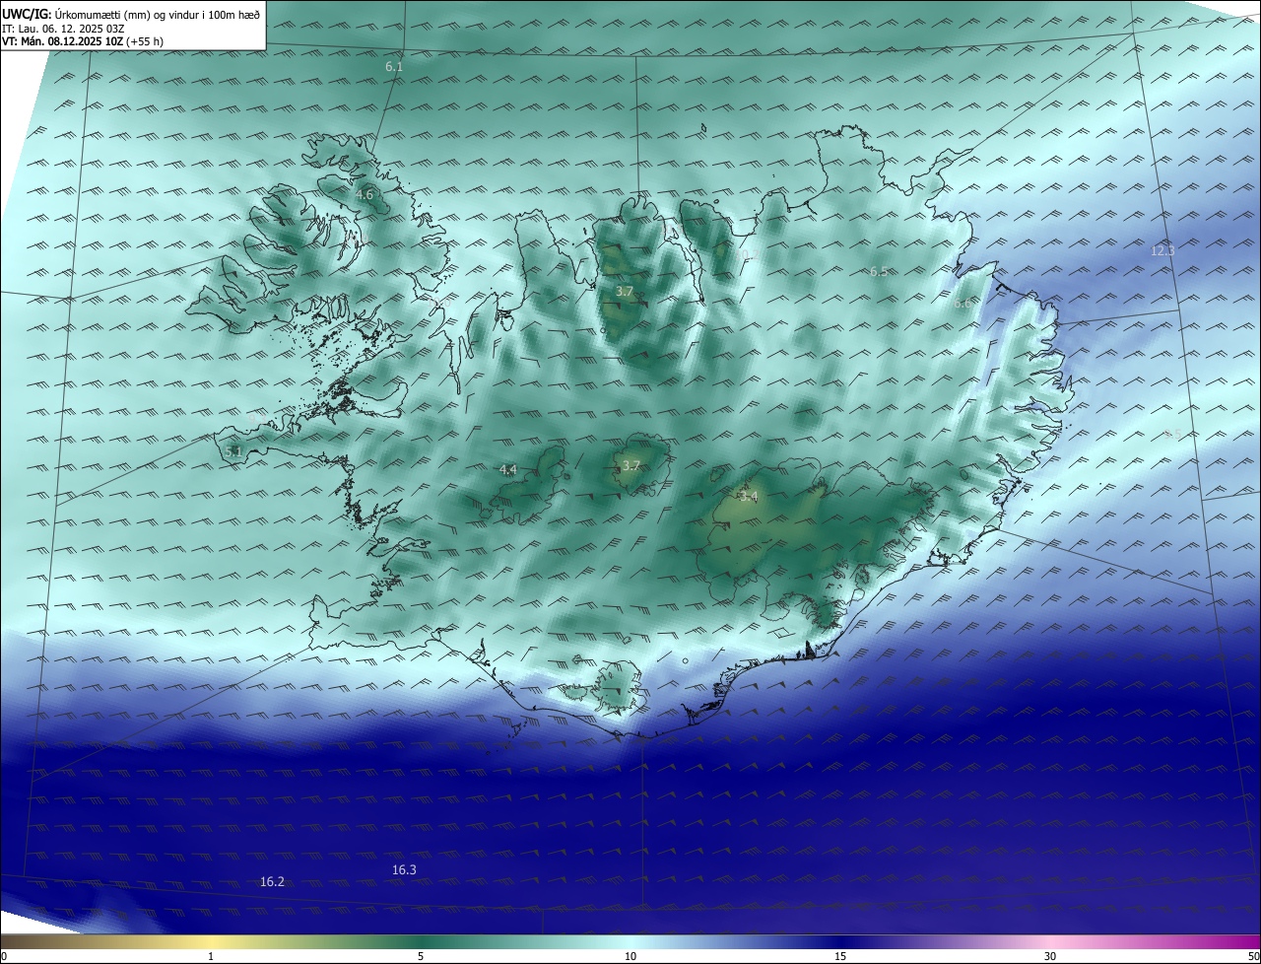Select the 'IT: Lau. 06. 12. 2025 03Z' line
The image size is (1261, 964).
pyautogui.click(x=64, y=29)
